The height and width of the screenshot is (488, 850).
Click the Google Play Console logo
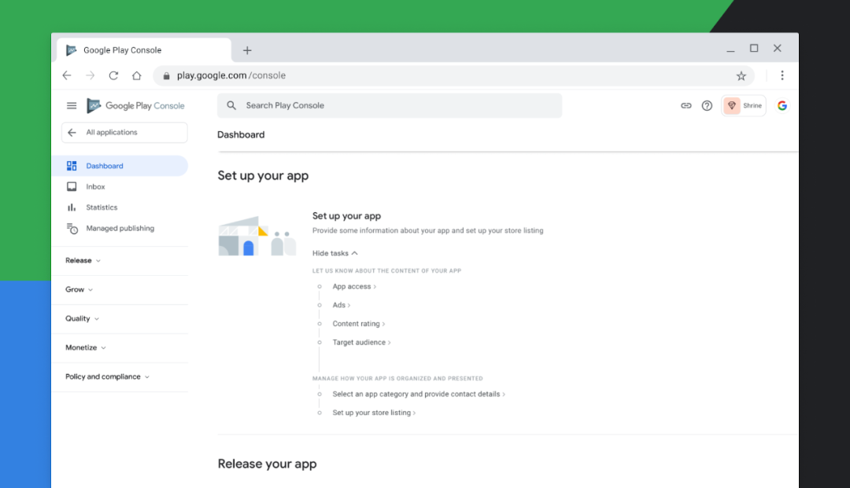tap(135, 105)
